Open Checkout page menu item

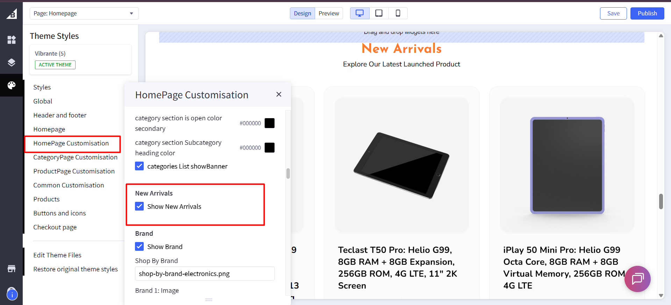[x=55, y=227]
